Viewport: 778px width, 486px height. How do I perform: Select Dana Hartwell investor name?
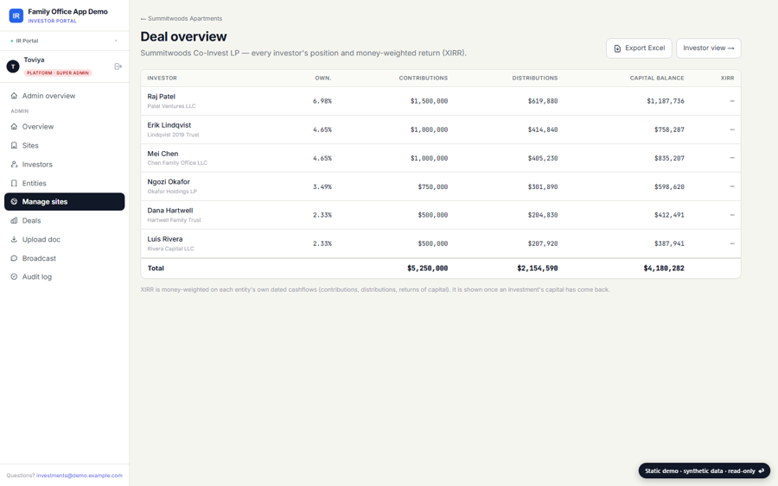[x=170, y=211]
